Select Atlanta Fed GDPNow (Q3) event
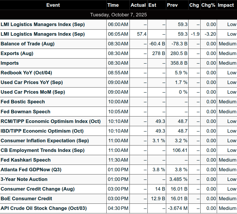The height and width of the screenshot is (214, 237). click(x=31, y=170)
